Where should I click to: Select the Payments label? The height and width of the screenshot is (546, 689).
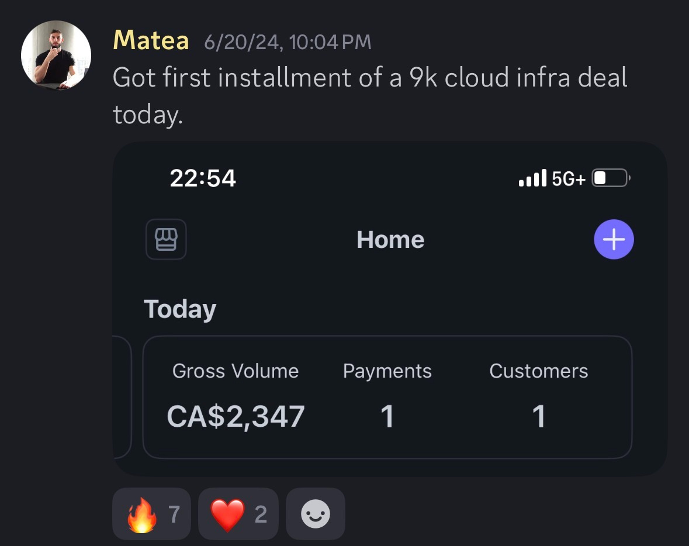point(387,371)
